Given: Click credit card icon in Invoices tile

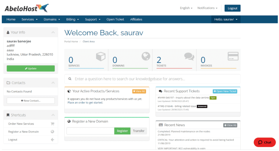Looking at the screenshot, I should 233,56.
